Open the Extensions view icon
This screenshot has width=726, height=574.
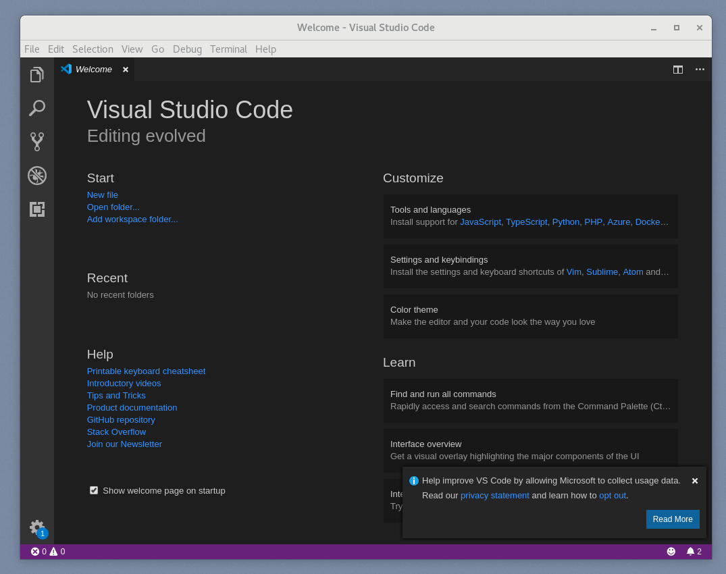click(37, 209)
